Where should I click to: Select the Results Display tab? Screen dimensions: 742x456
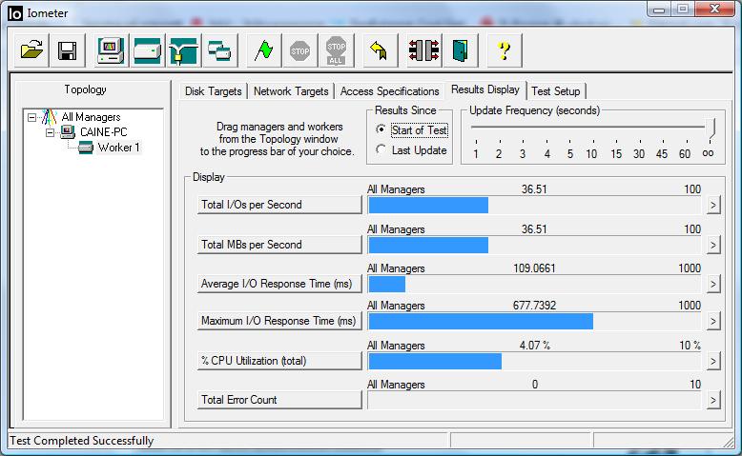tap(485, 89)
